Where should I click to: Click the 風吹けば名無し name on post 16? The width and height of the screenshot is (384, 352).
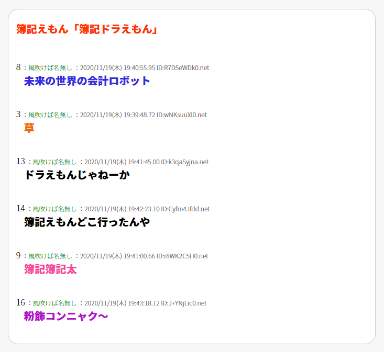point(55,303)
